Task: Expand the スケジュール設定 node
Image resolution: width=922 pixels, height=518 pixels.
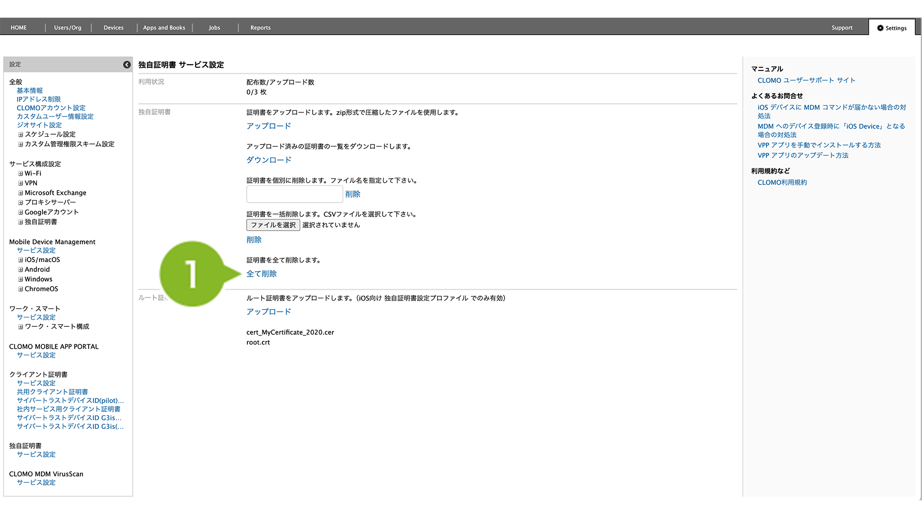Action: 21,135
